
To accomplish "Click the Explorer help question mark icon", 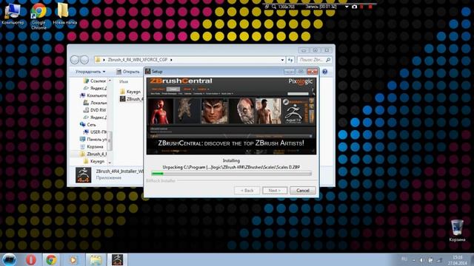I will (x=325, y=72).
